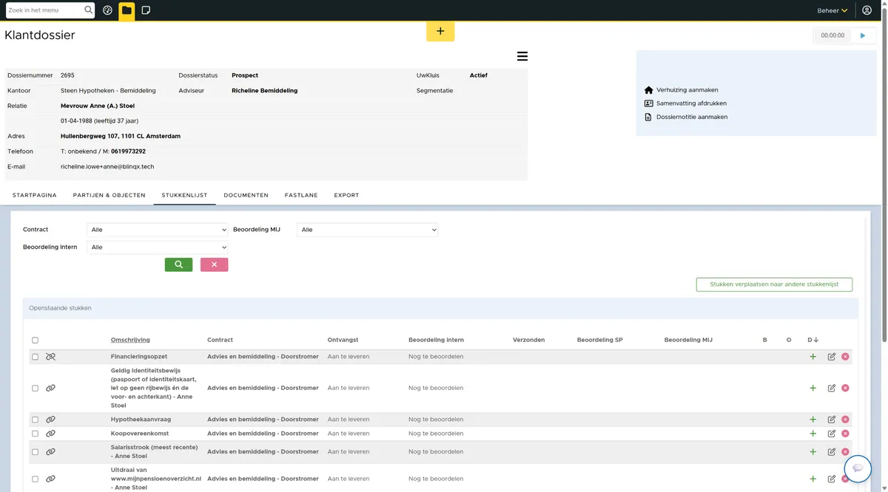The image size is (888, 492).
Task: Click the link icon for Koopovereenkomst
Action: (x=50, y=434)
